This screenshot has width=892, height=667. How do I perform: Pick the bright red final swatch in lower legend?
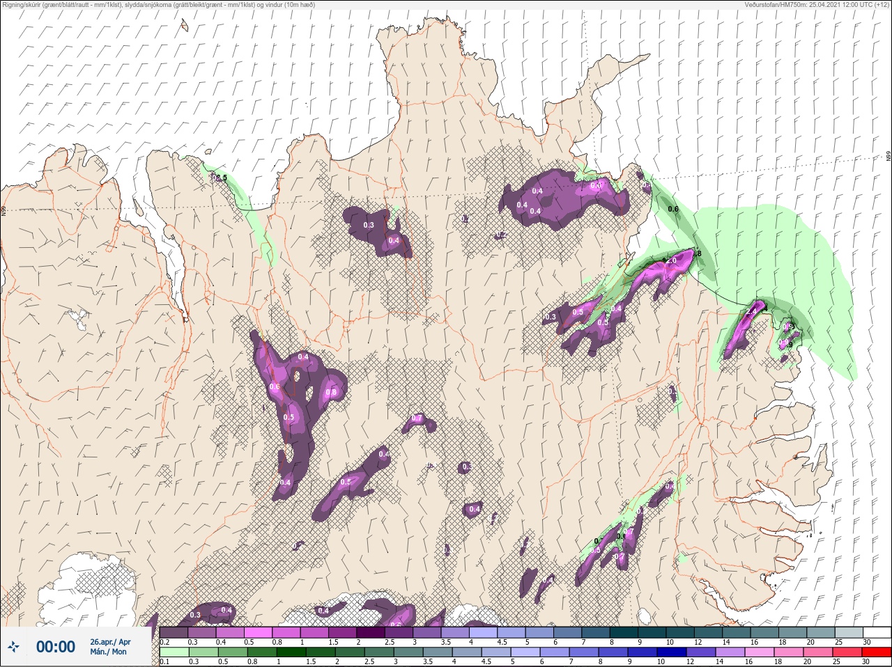876,652
